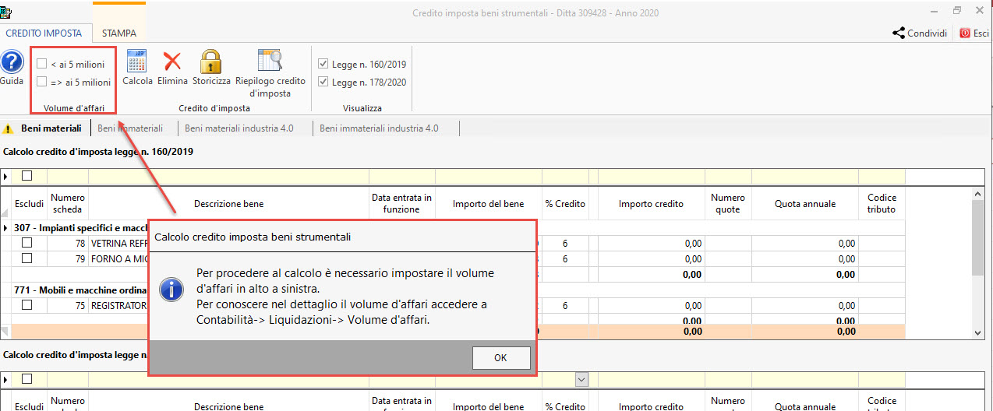Click the Elimina red X icon
Viewport: 993px width, 411px height.
point(172,61)
